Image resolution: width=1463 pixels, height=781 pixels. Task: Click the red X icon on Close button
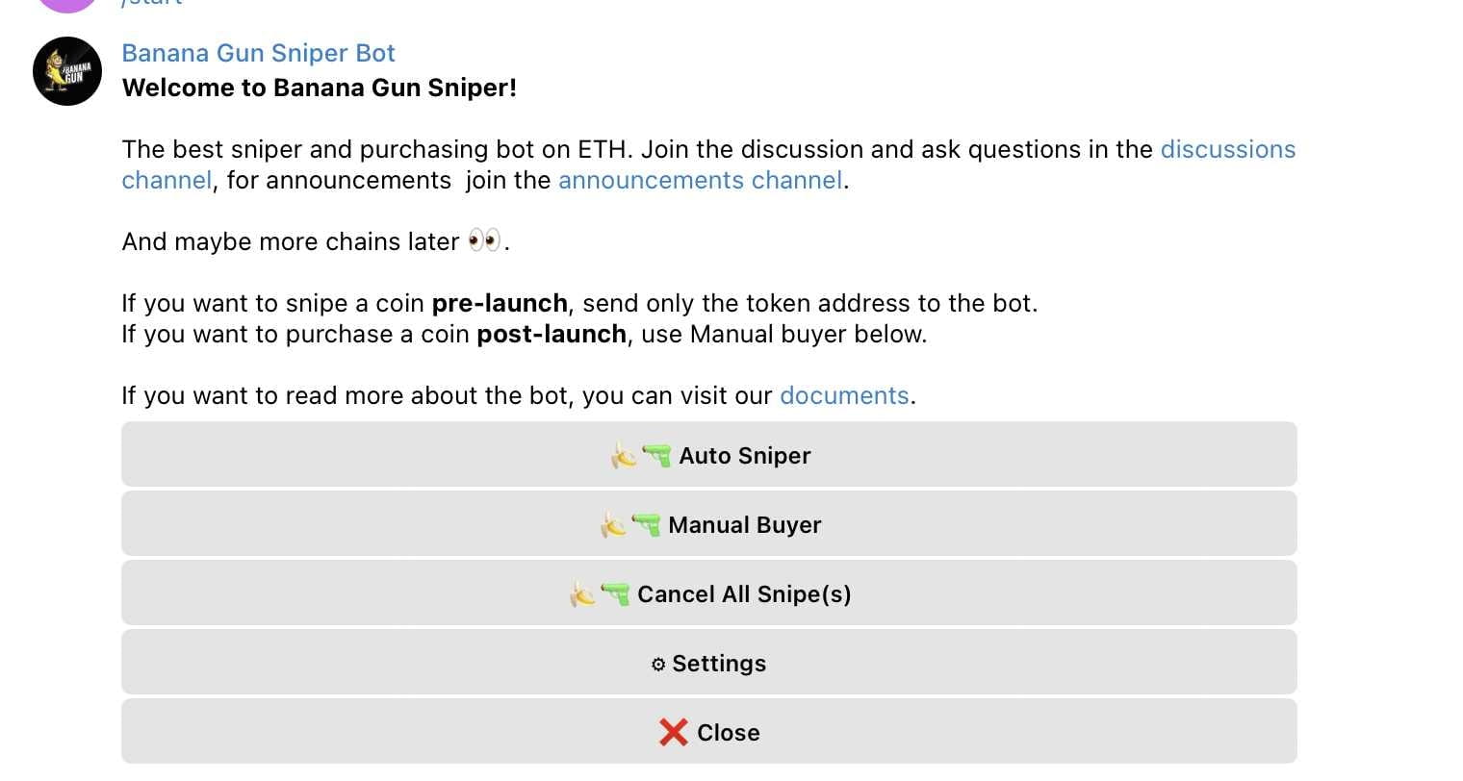[x=674, y=732]
